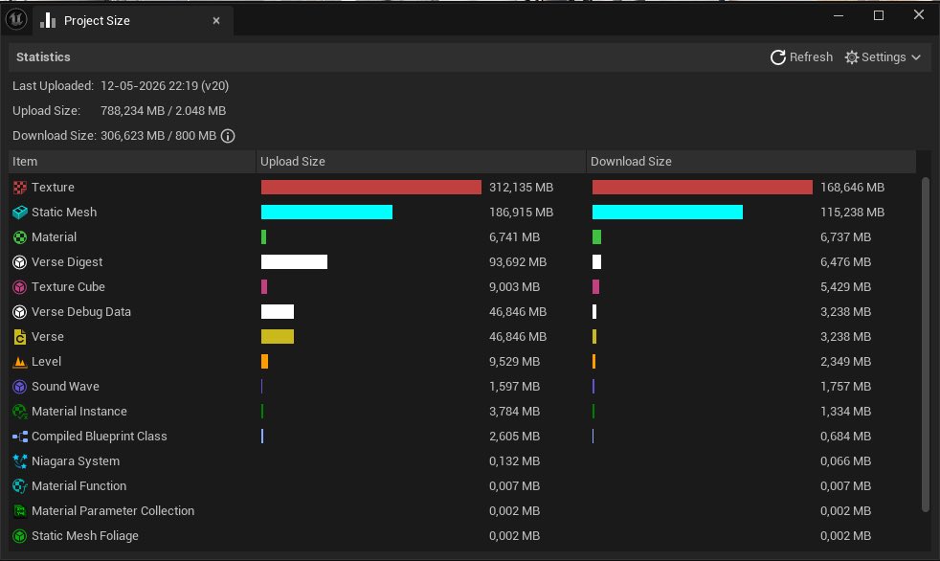940x561 pixels.
Task: Click the cyan Static Mesh download bar
Action: click(667, 213)
